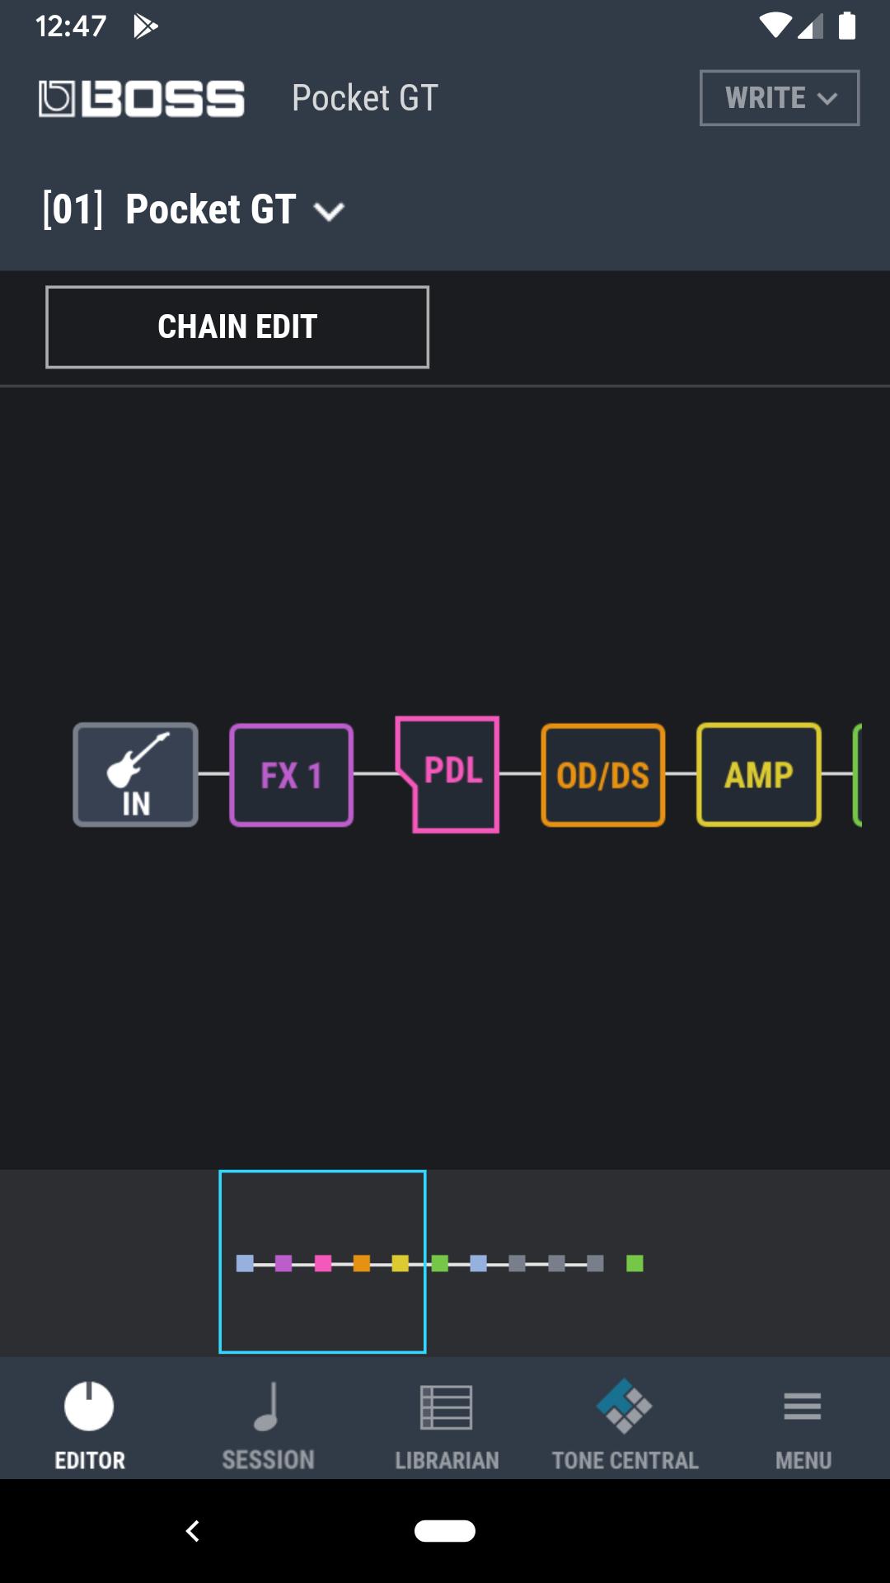Tap the BOSS logo
The height and width of the screenshot is (1583, 890).
142,99
